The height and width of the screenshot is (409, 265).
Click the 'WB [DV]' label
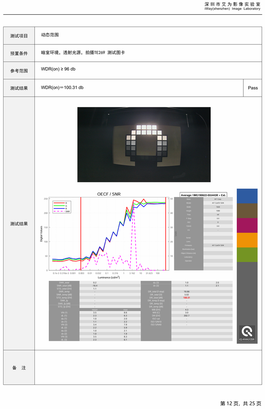coord(156,309)
